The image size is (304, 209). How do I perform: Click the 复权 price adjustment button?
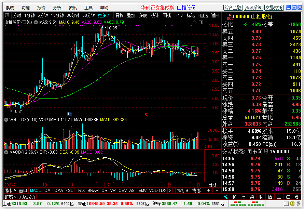click(x=119, y=15)
